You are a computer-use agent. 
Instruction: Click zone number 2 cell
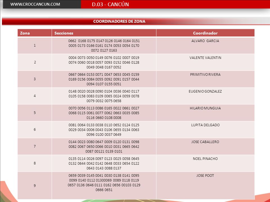pos(35,62)
